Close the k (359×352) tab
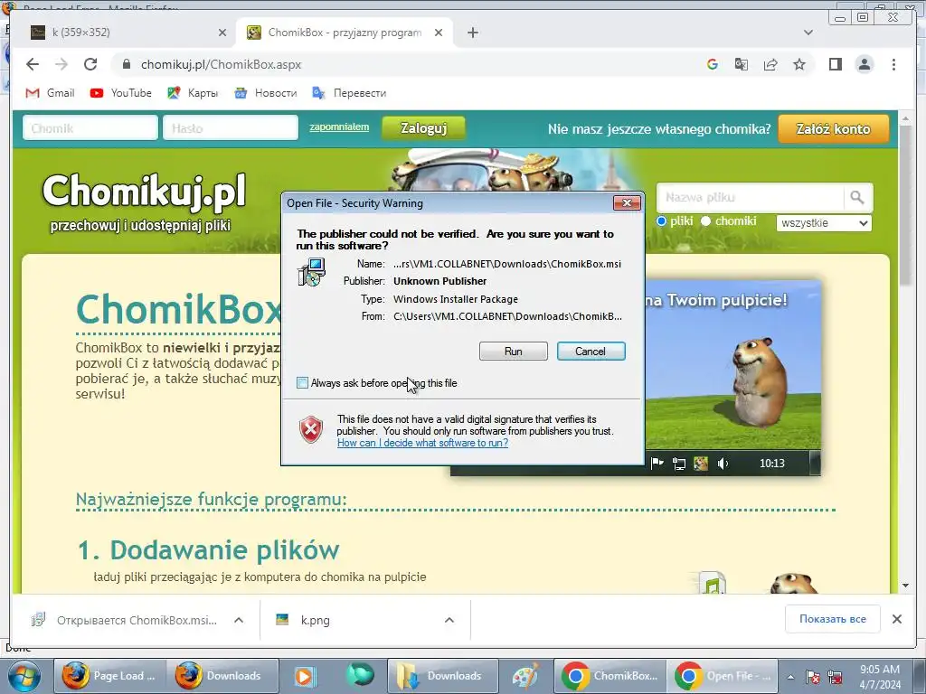Viewport: 926px width, 694px height. (222, 33)
